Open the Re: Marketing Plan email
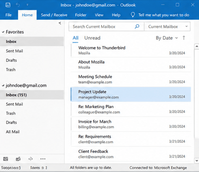The image size is (199, 172). (131, 109)
